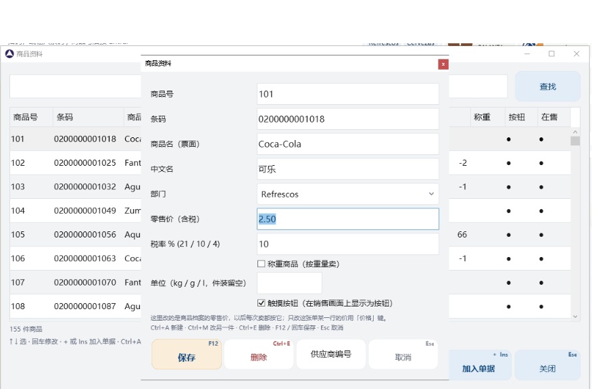
Task: Click the 按钮 column header
Action: click(521, 117)
